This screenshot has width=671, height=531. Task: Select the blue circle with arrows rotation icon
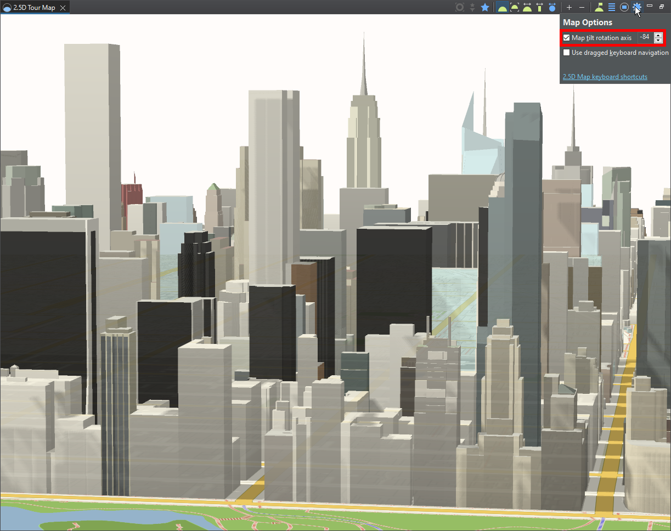(550, 7)
